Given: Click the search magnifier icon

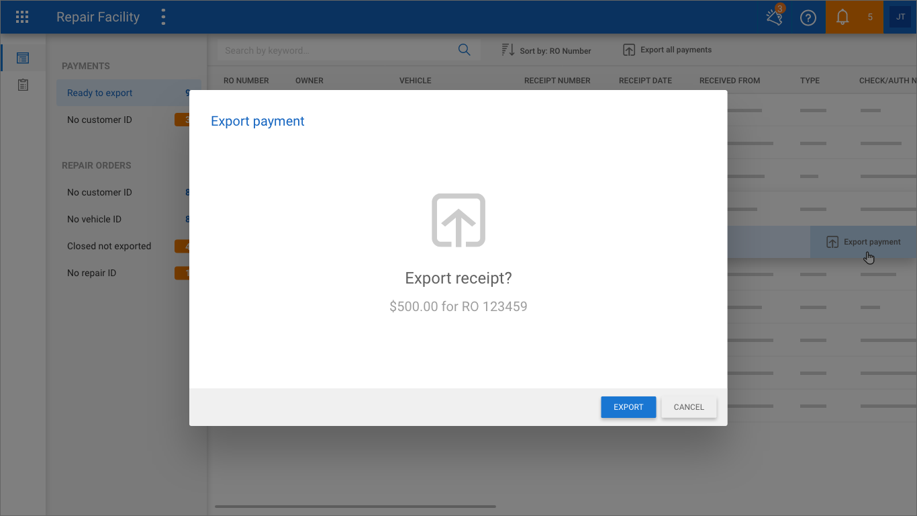Looking at the screenshot, I should pyautogui.click(x=464, y=50).
